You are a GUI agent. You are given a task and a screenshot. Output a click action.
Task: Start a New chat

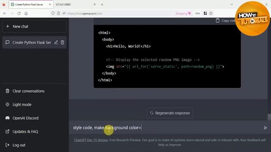coord(34,26)
